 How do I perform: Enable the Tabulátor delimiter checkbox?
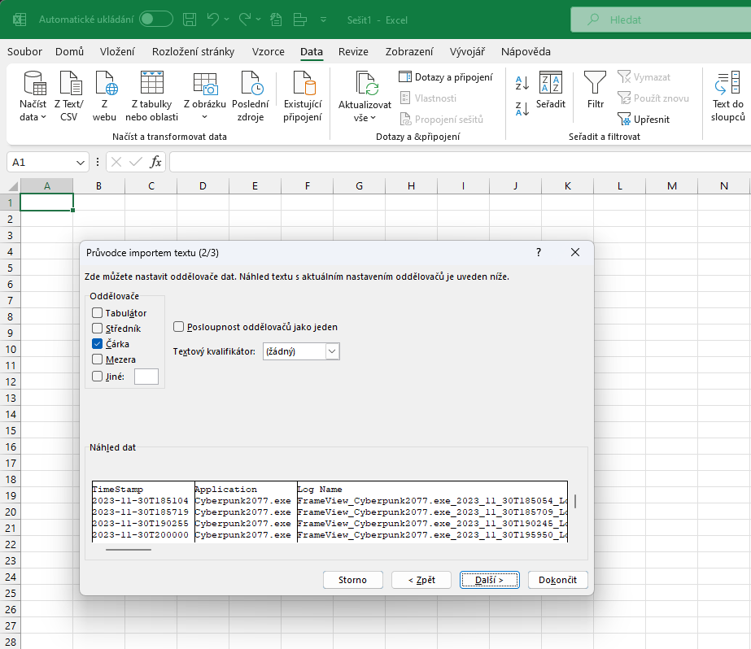pos(98,313)
